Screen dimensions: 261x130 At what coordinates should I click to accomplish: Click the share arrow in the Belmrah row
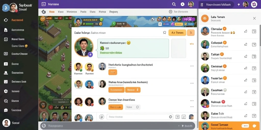[245, 104]
